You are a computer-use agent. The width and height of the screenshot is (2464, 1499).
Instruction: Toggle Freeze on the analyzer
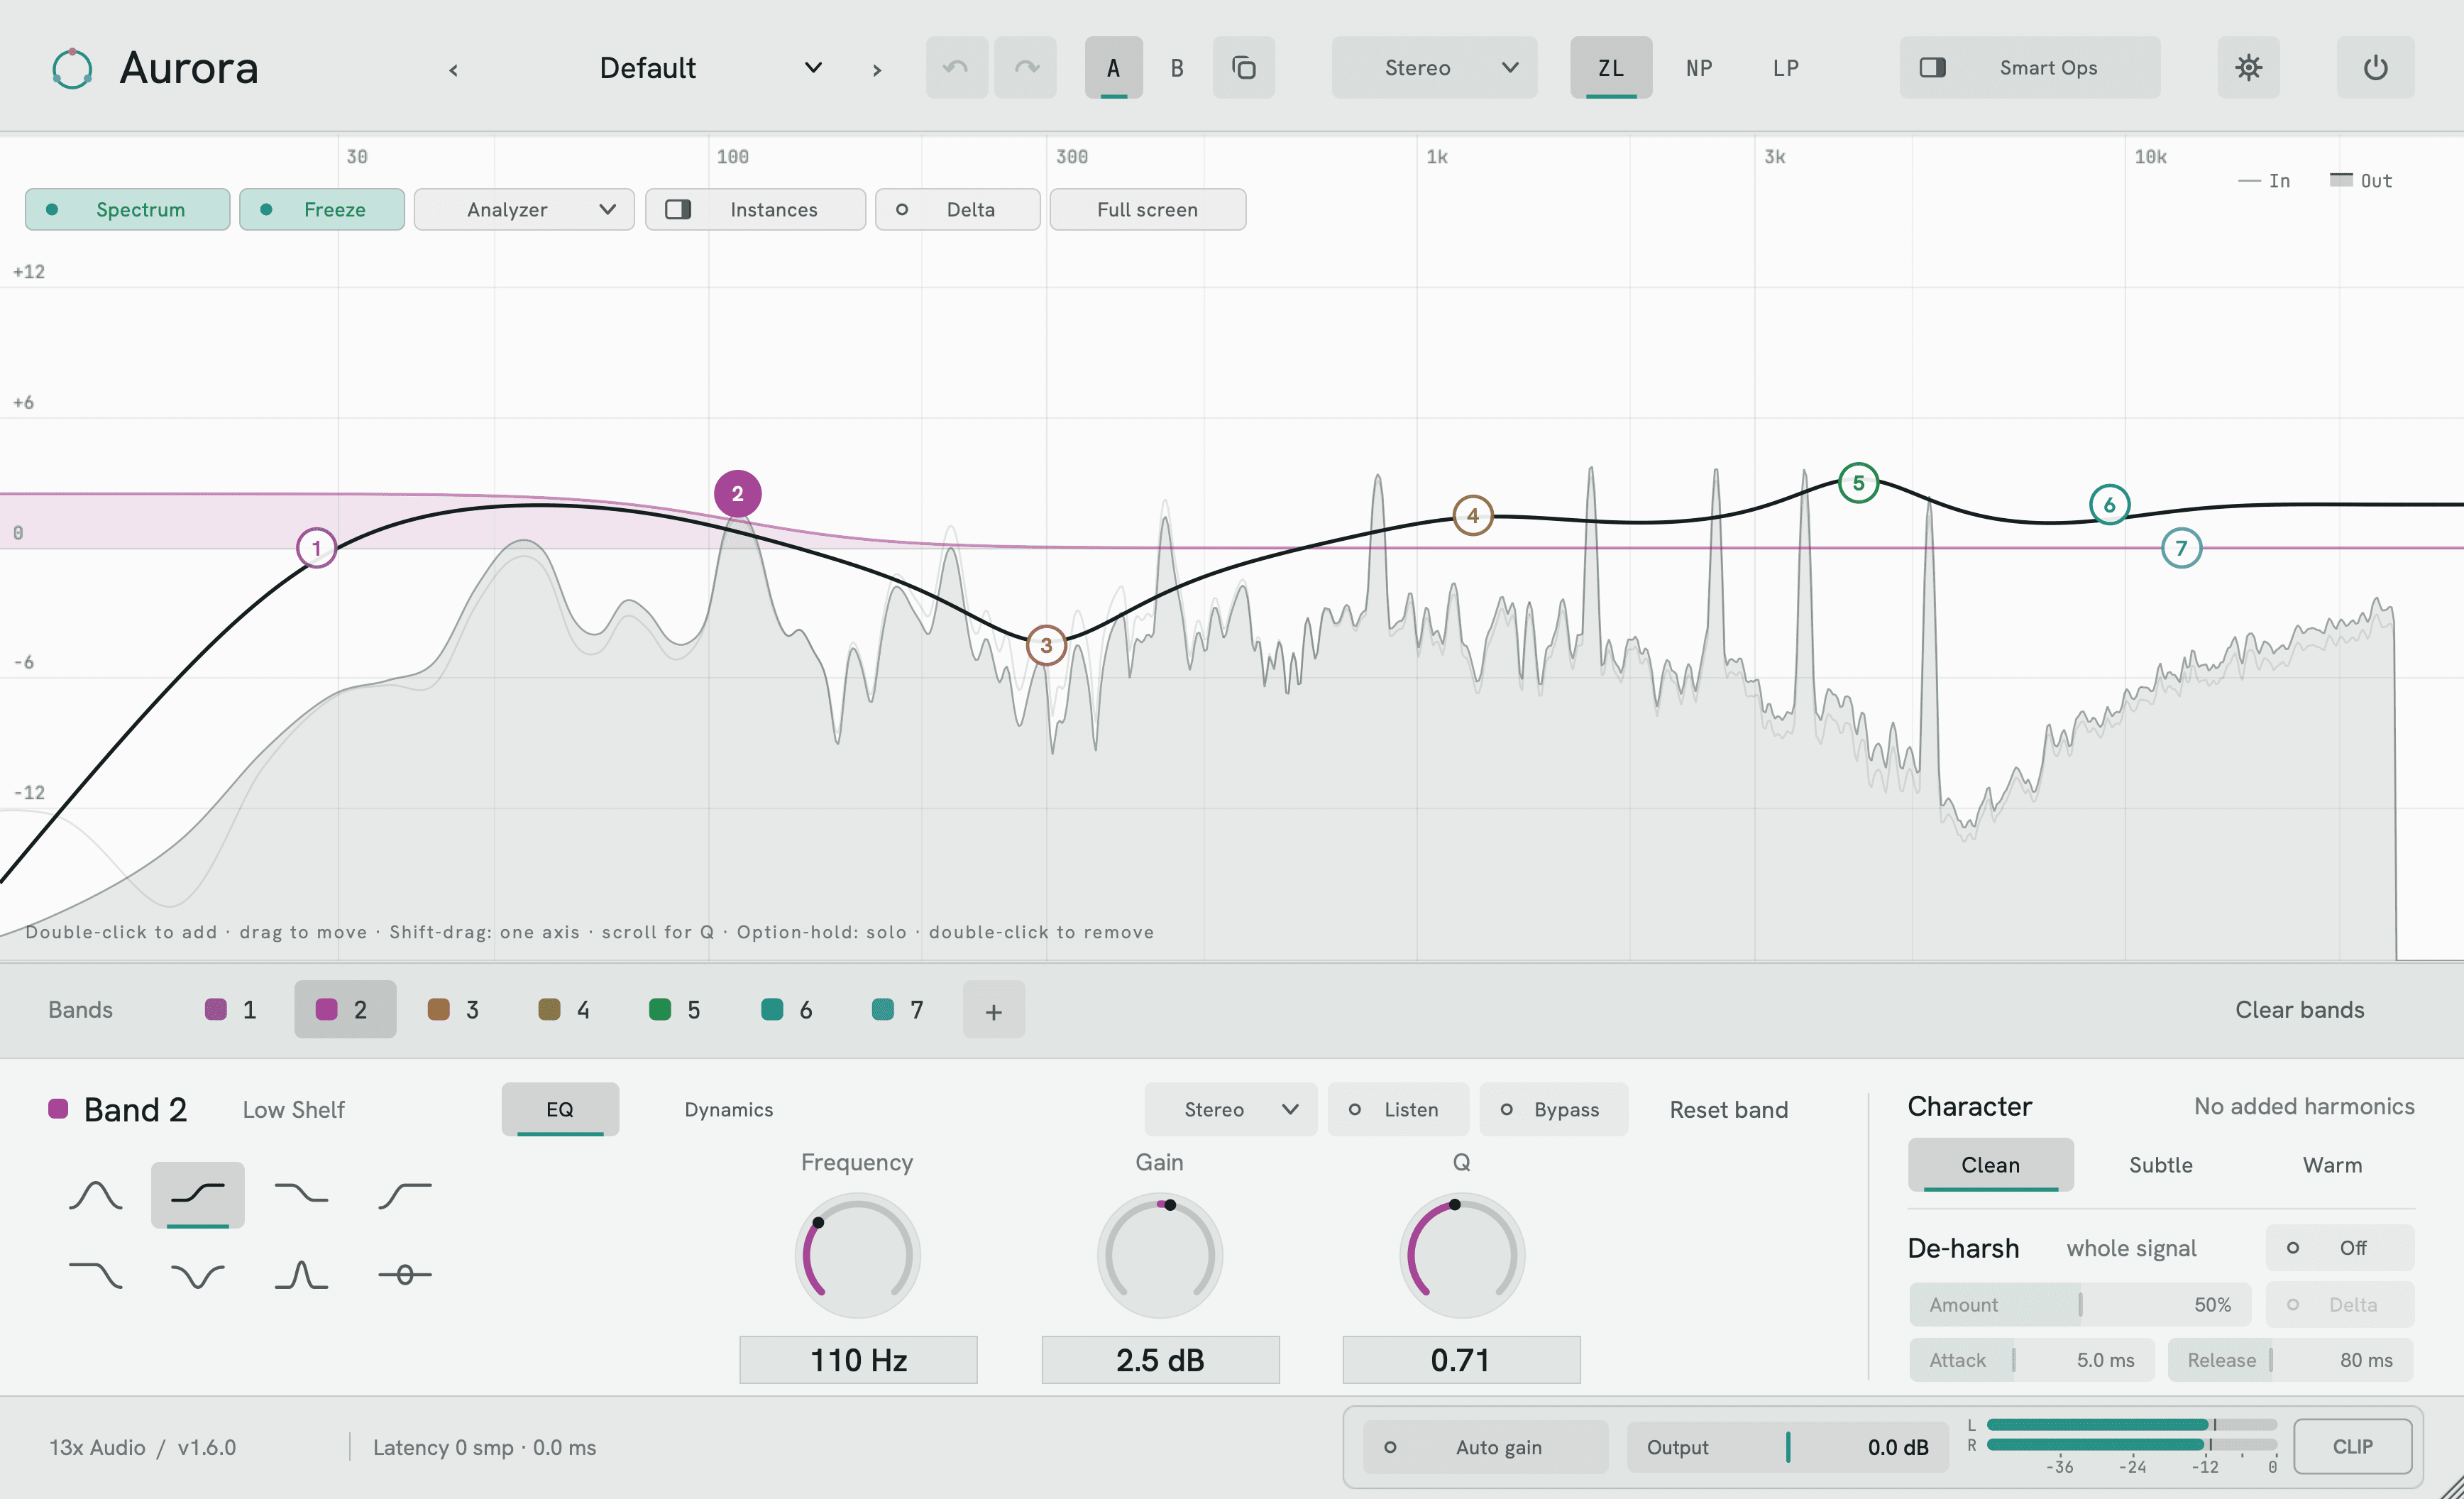[322, 210]
